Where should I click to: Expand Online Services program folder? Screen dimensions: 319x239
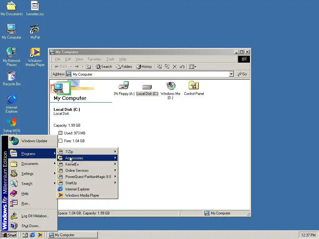point(87,171)
